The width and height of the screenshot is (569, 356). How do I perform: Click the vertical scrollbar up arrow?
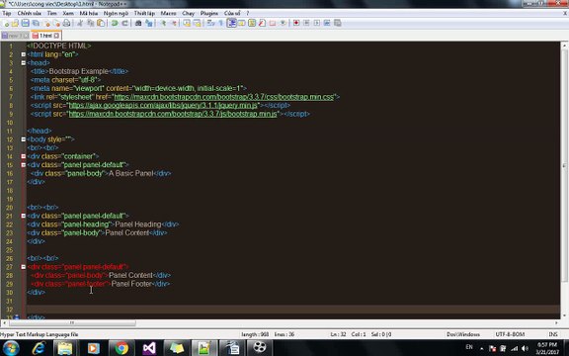pyautogui.click(x=564, y=45)
